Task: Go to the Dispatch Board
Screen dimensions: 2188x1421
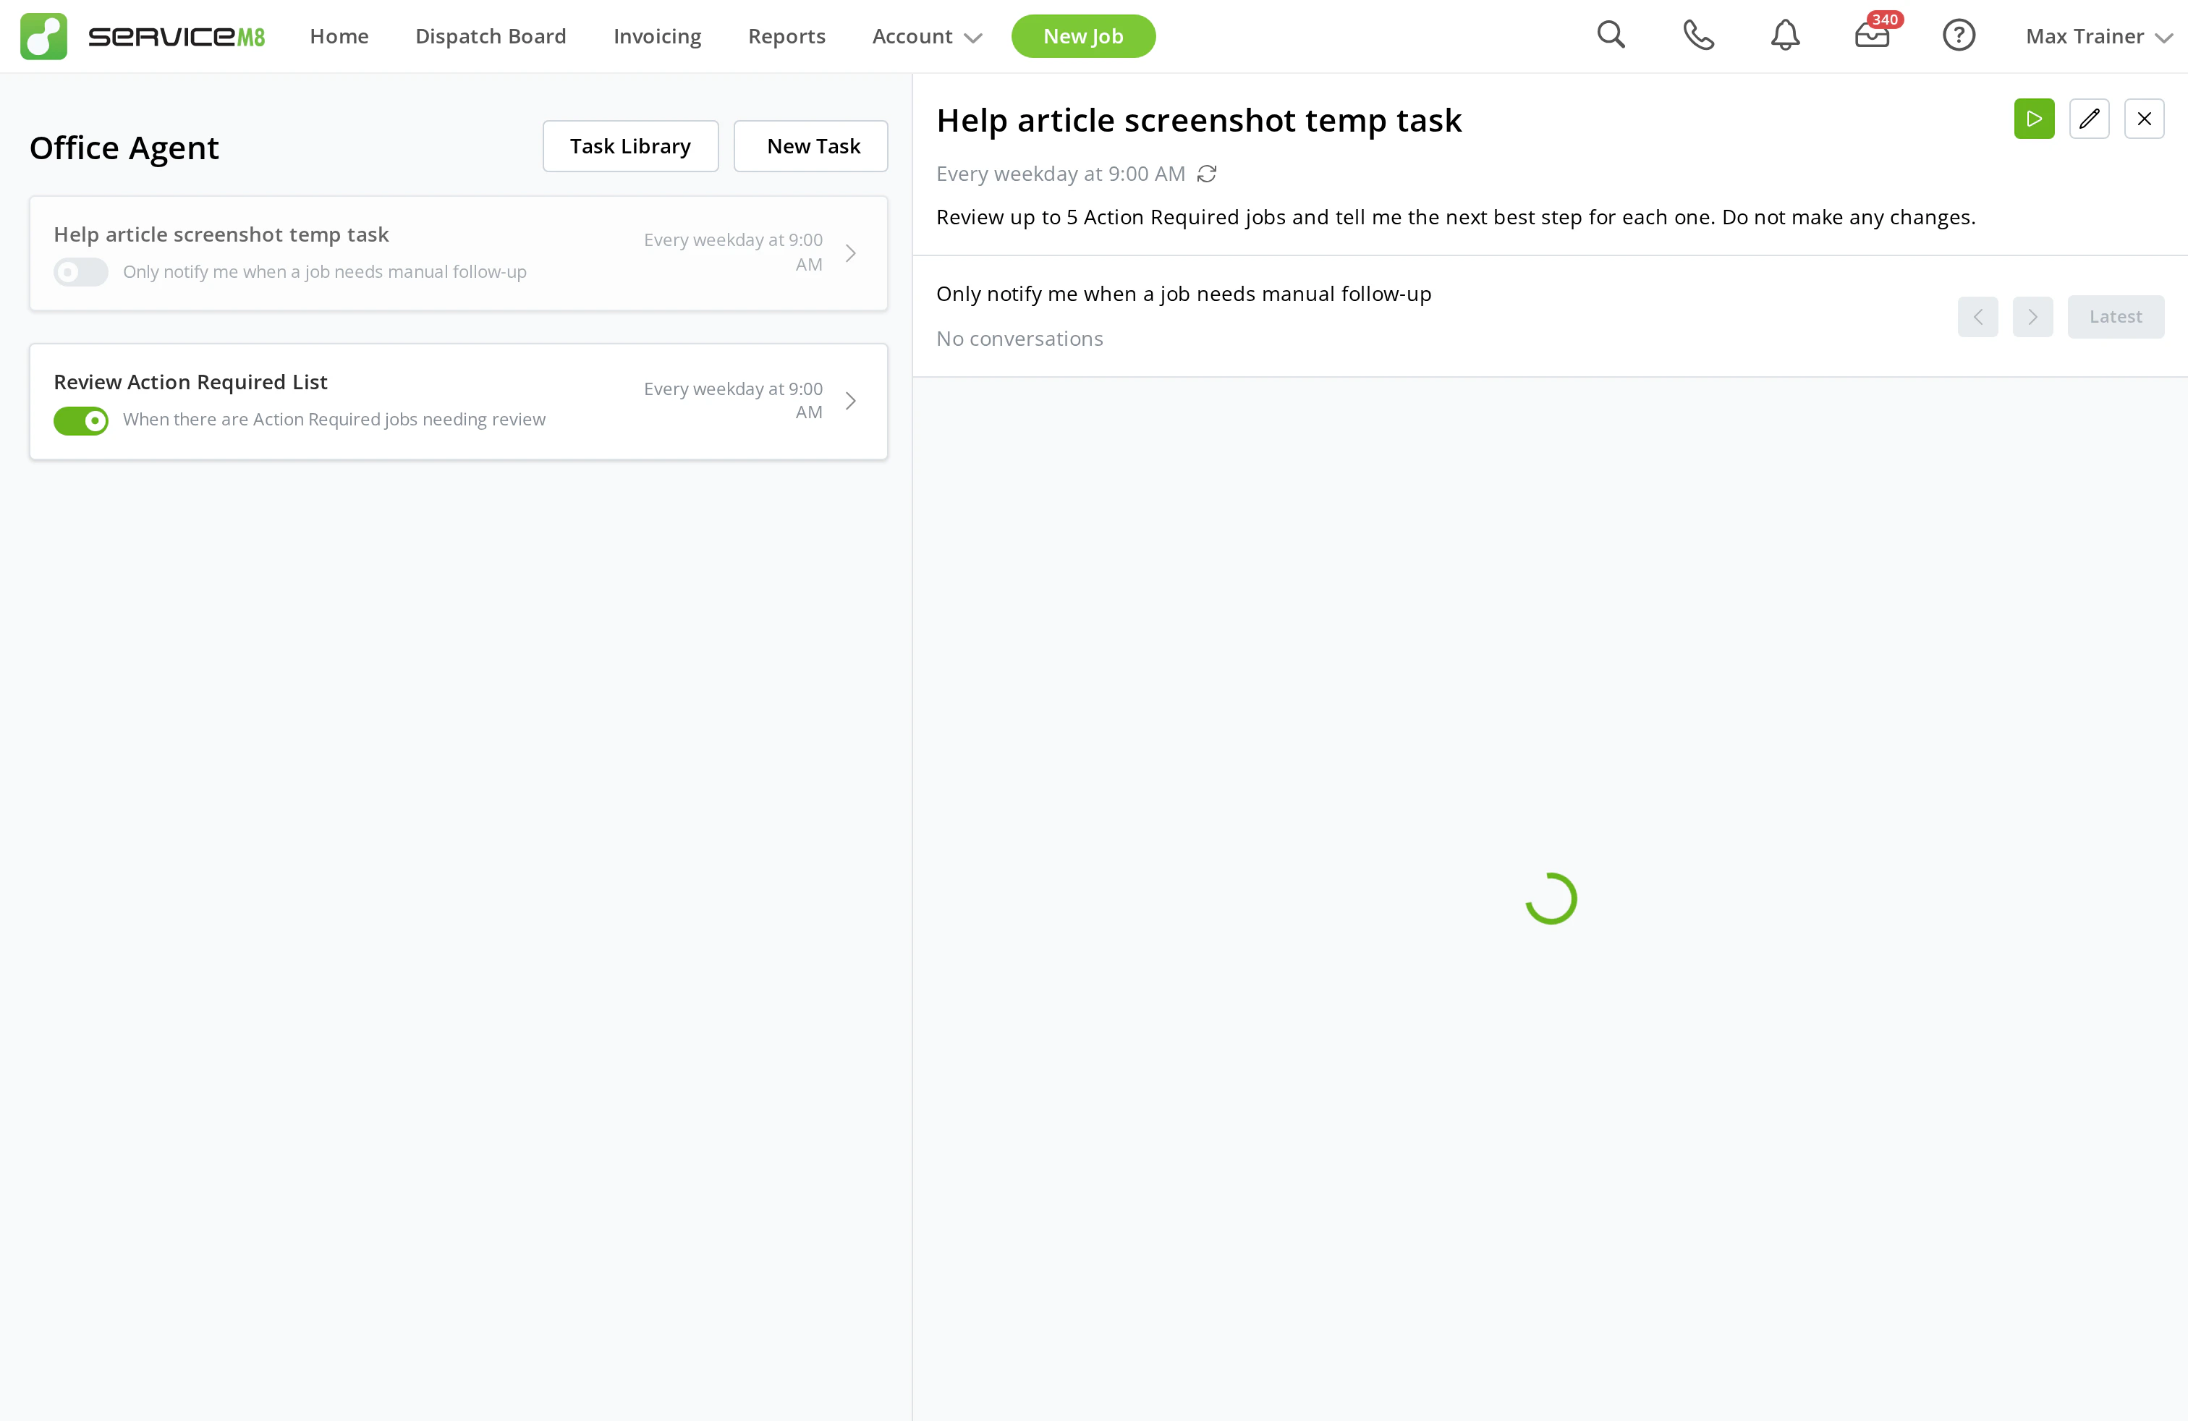Action: pyautogui.click(x=490, y=37)
